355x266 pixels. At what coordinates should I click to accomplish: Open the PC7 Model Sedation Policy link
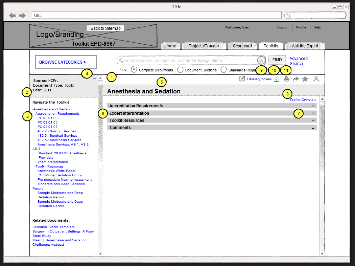pos(60,175)
